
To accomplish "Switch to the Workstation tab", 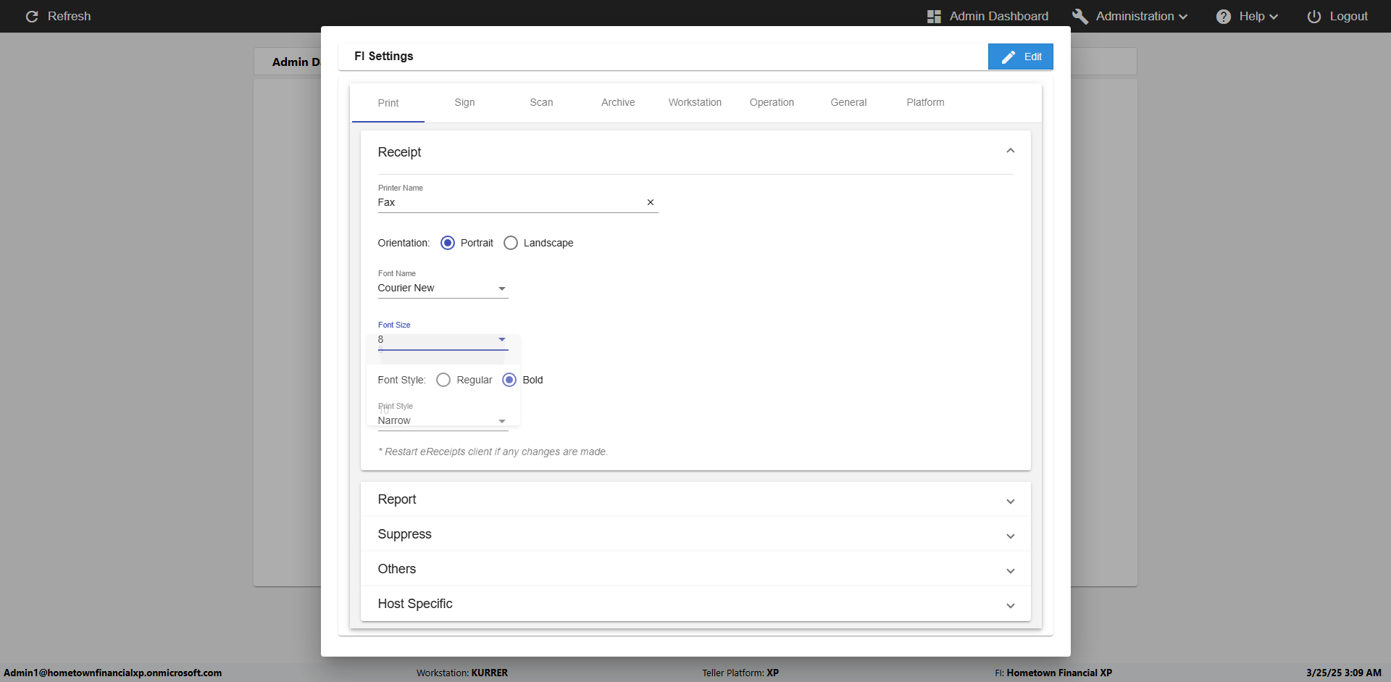I will [x=695, y=103].
